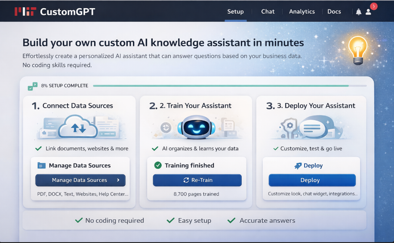Click the chevron on Manage Data Sources button
The height and width of the screenshot is (243, 394).
[x=118, y=180]
